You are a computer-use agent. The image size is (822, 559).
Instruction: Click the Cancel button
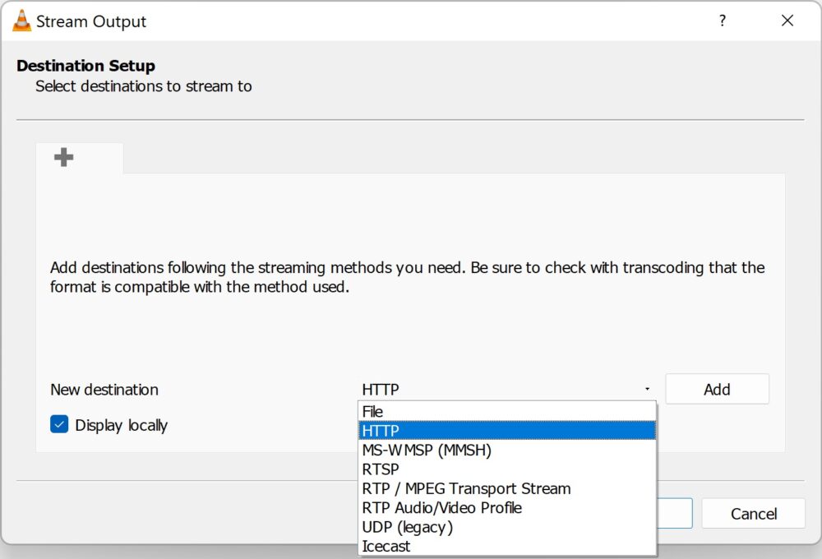click(753, 514)
